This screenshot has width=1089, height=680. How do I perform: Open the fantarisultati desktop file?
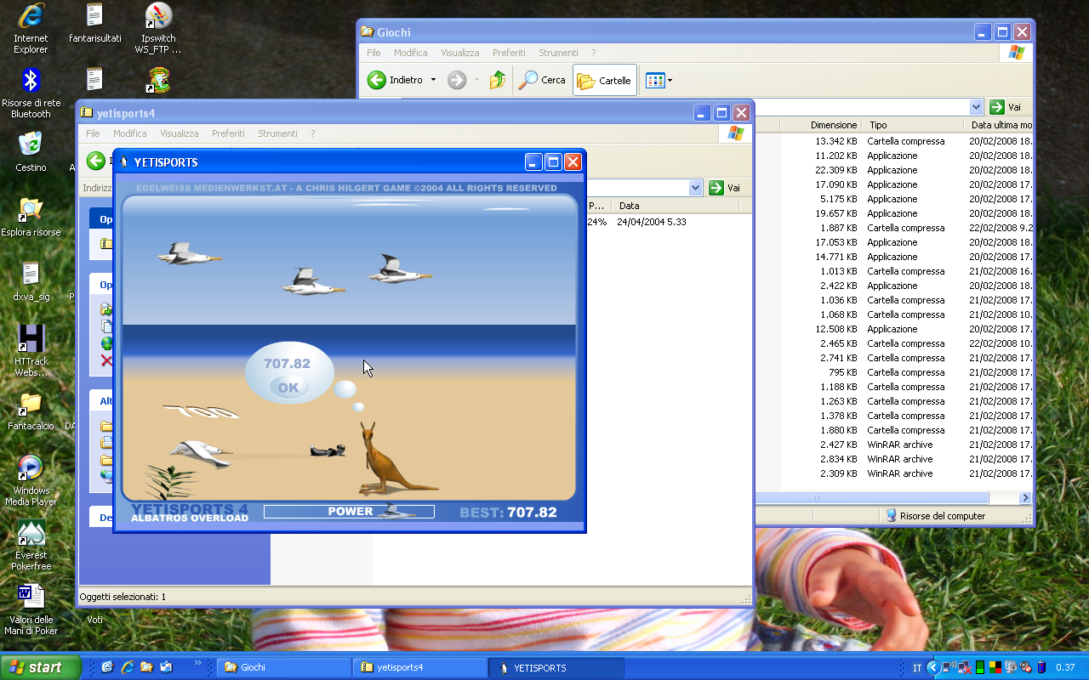pyautogui.click(x=94, y=24)
